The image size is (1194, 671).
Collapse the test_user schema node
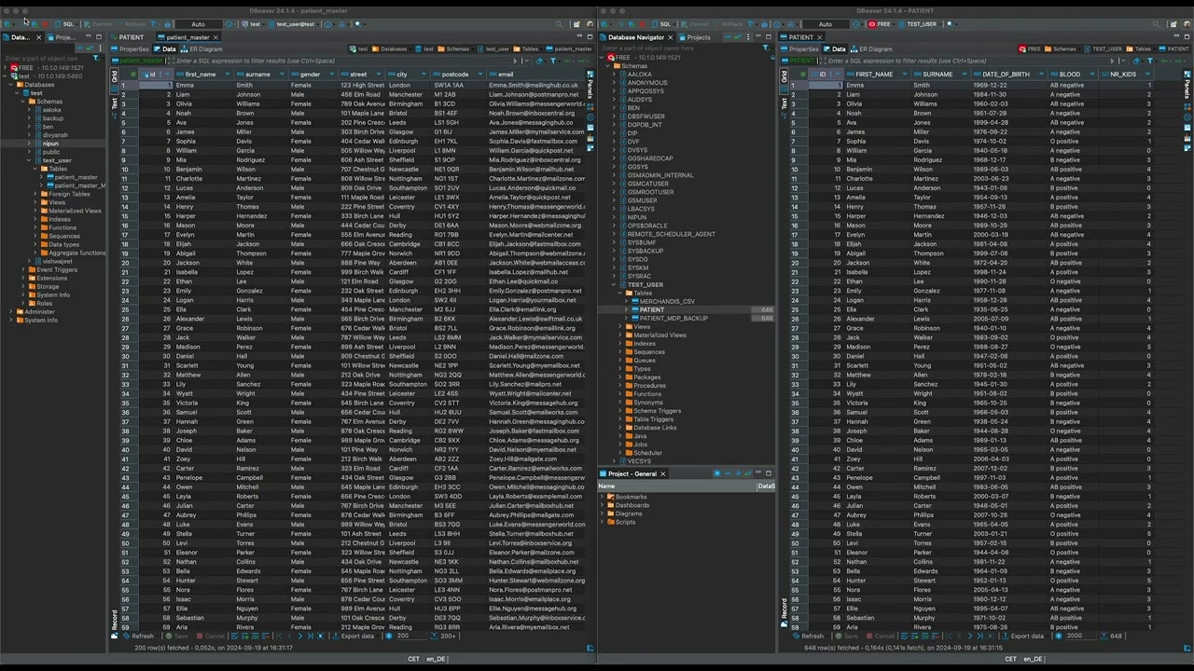[31, 160]
